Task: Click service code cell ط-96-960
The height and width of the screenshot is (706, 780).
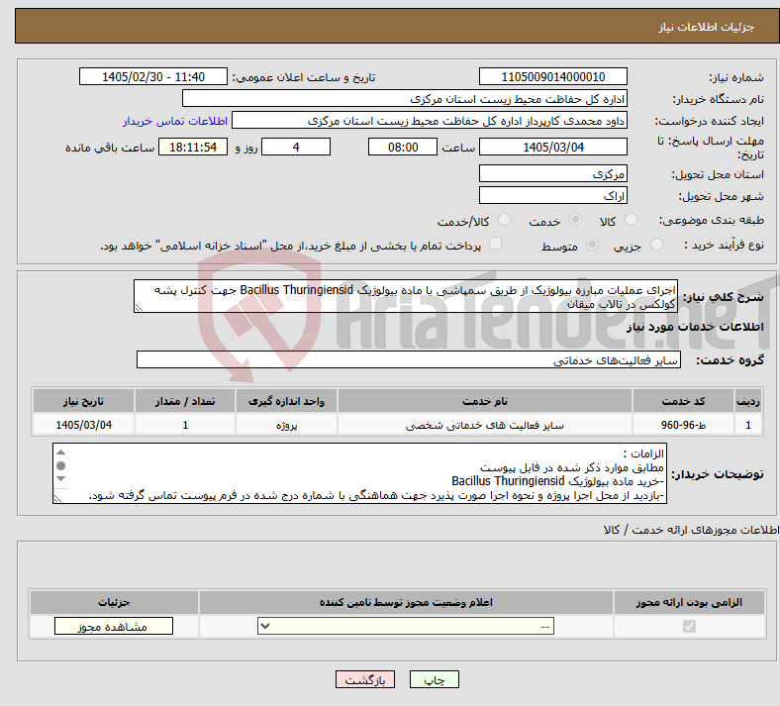Action: pyautogui.click(x=684, y=425)
